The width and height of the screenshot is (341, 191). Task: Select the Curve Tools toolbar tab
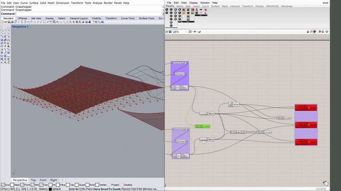tap(127, 19)
